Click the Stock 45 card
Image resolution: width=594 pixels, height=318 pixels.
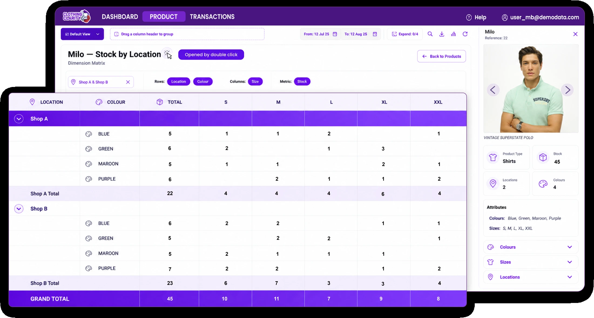tap(555, 158)
